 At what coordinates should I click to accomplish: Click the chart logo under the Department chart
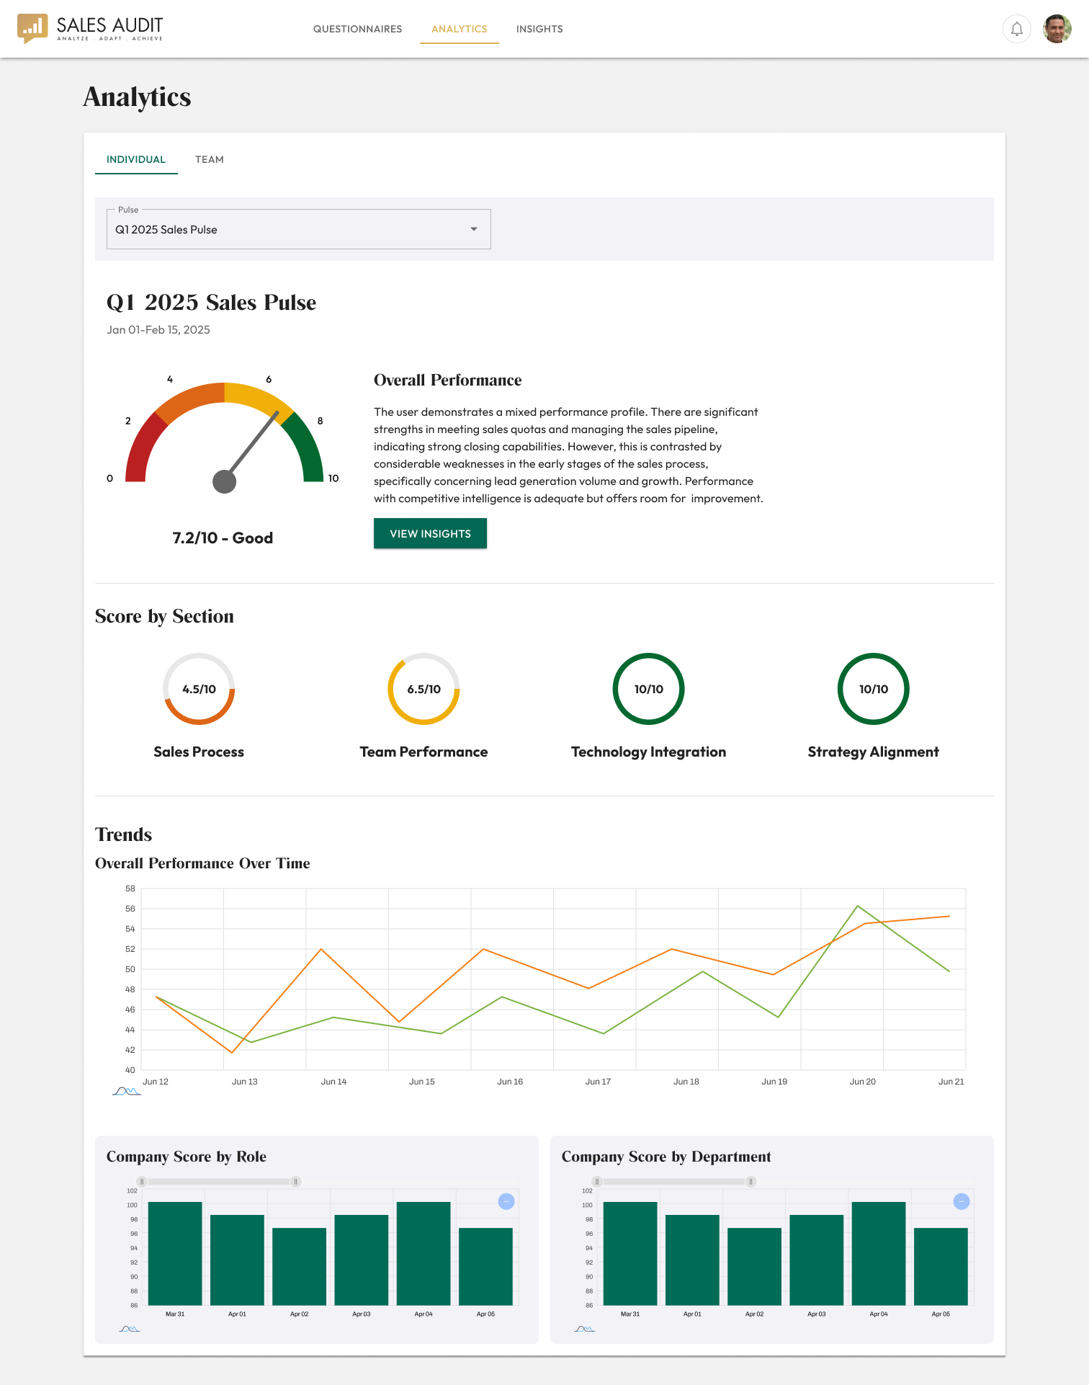point(585,1329)
